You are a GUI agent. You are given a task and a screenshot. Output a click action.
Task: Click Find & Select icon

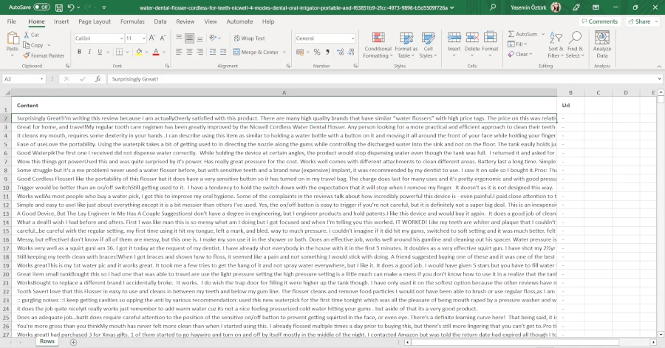tap(575, 38)
